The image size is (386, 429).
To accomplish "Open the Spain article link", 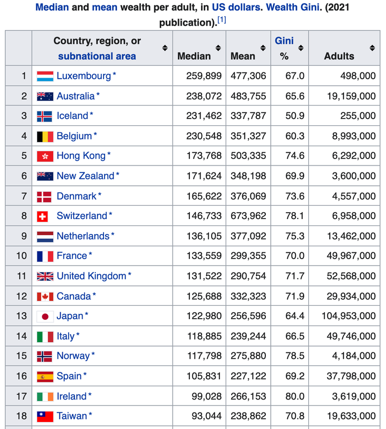I will coord(69,376).
